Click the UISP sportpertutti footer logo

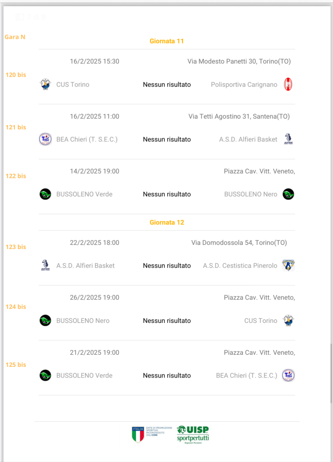click(192, 434)
